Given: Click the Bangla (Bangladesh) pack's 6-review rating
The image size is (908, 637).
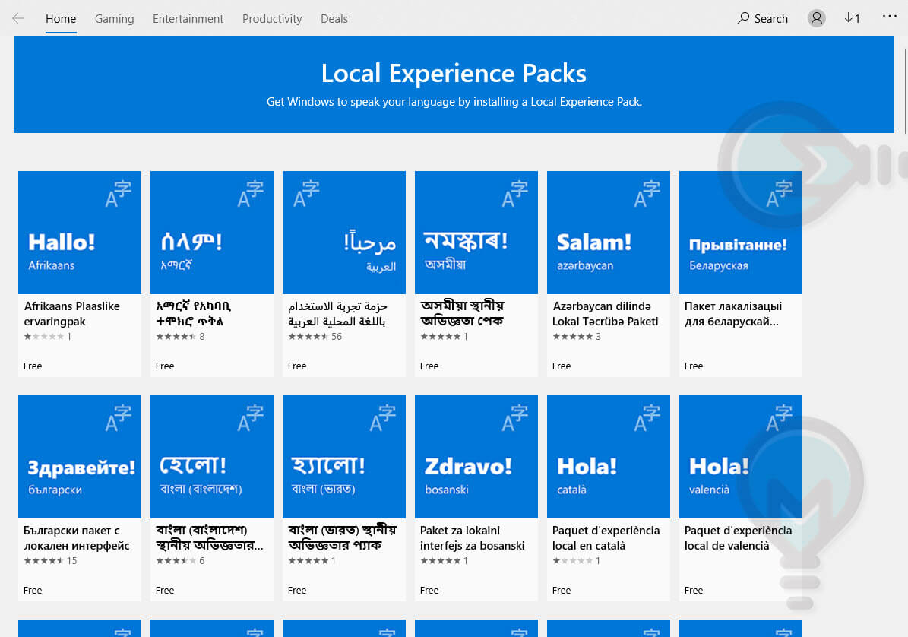Looking at the screenshot, I should tap(180, 560).
